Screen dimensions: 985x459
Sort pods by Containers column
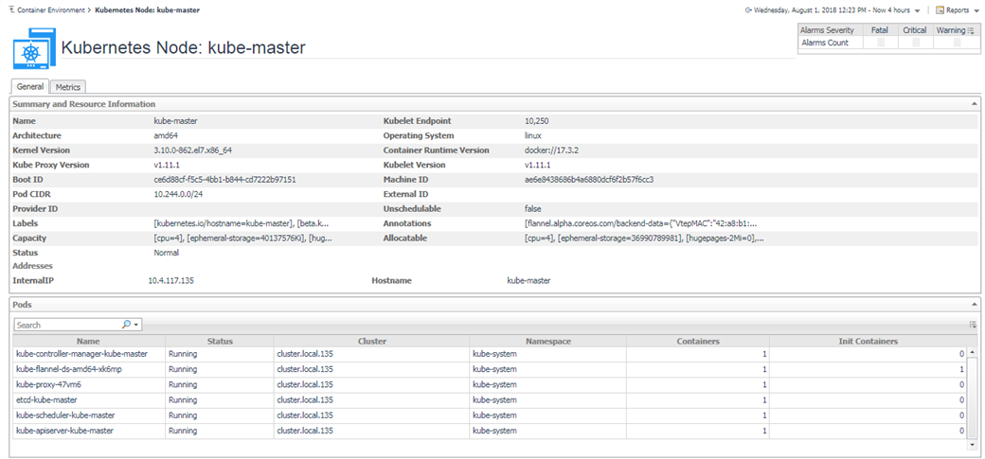pyautogui.click(x=698, y=342)
